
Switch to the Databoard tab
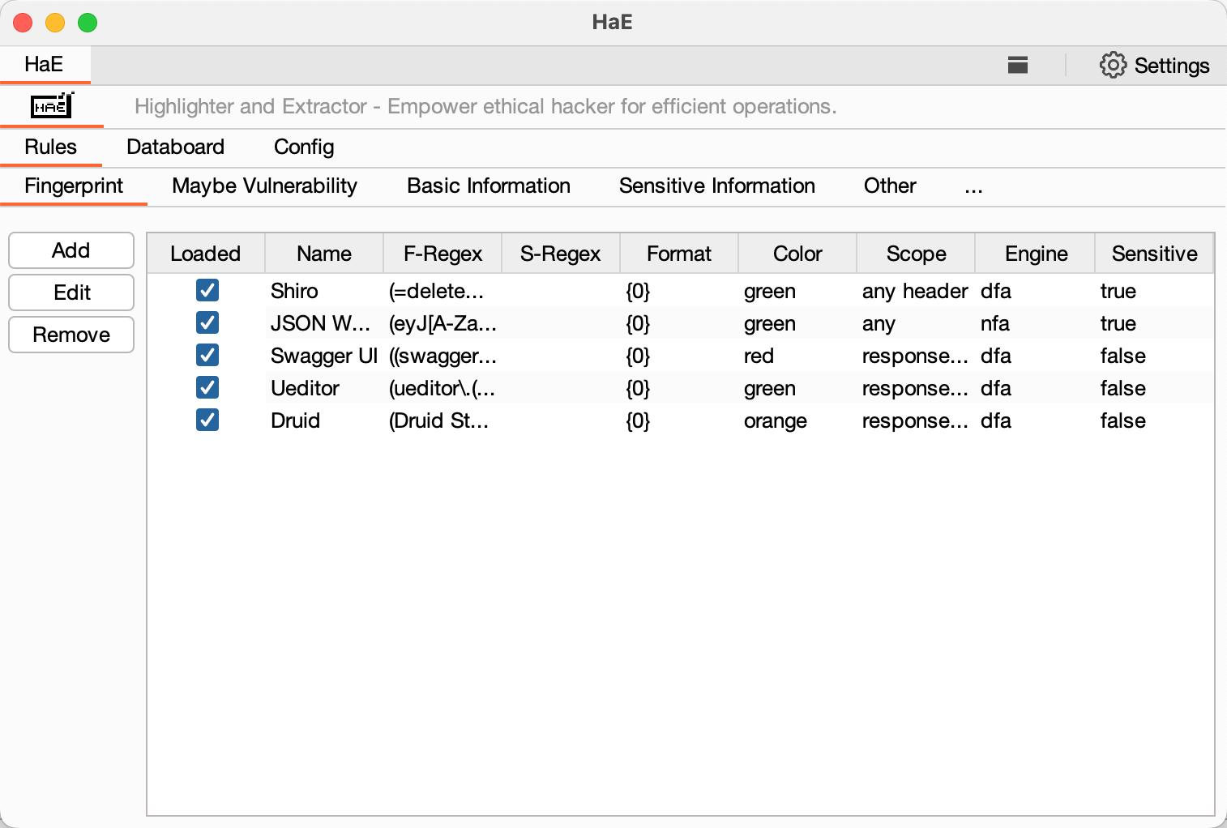click(175, 147)
